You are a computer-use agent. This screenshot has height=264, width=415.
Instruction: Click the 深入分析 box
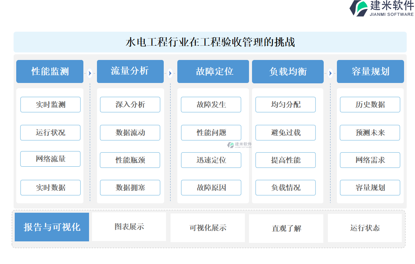tap(130, 104)
